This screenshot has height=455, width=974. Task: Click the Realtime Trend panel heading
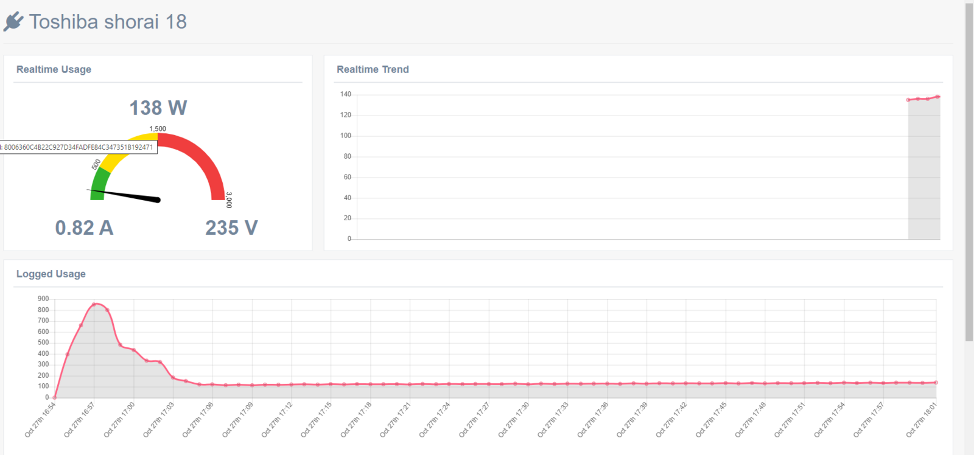(x=373, y=69)
